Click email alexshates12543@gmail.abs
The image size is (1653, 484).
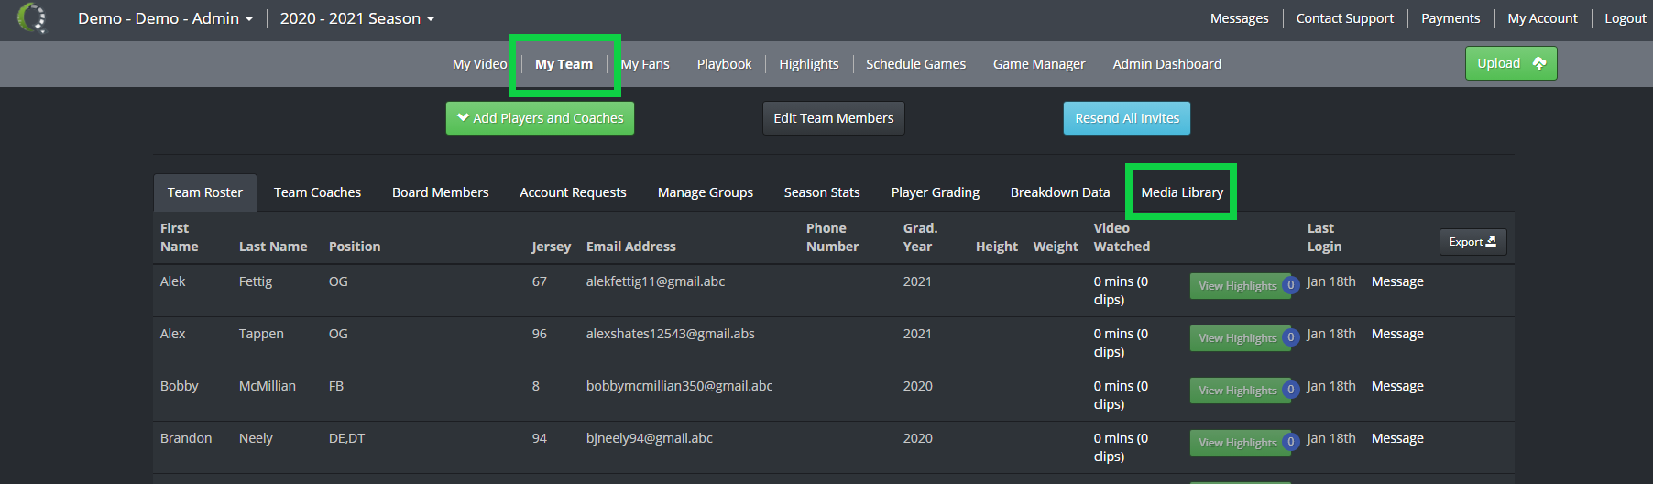coord(670,334)
